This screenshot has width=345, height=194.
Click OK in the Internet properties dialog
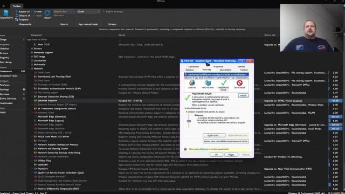click(216, 155)
